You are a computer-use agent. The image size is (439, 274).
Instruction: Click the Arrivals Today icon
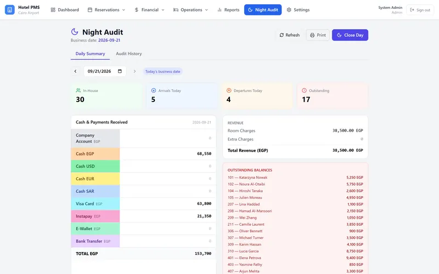pos(154,90)
